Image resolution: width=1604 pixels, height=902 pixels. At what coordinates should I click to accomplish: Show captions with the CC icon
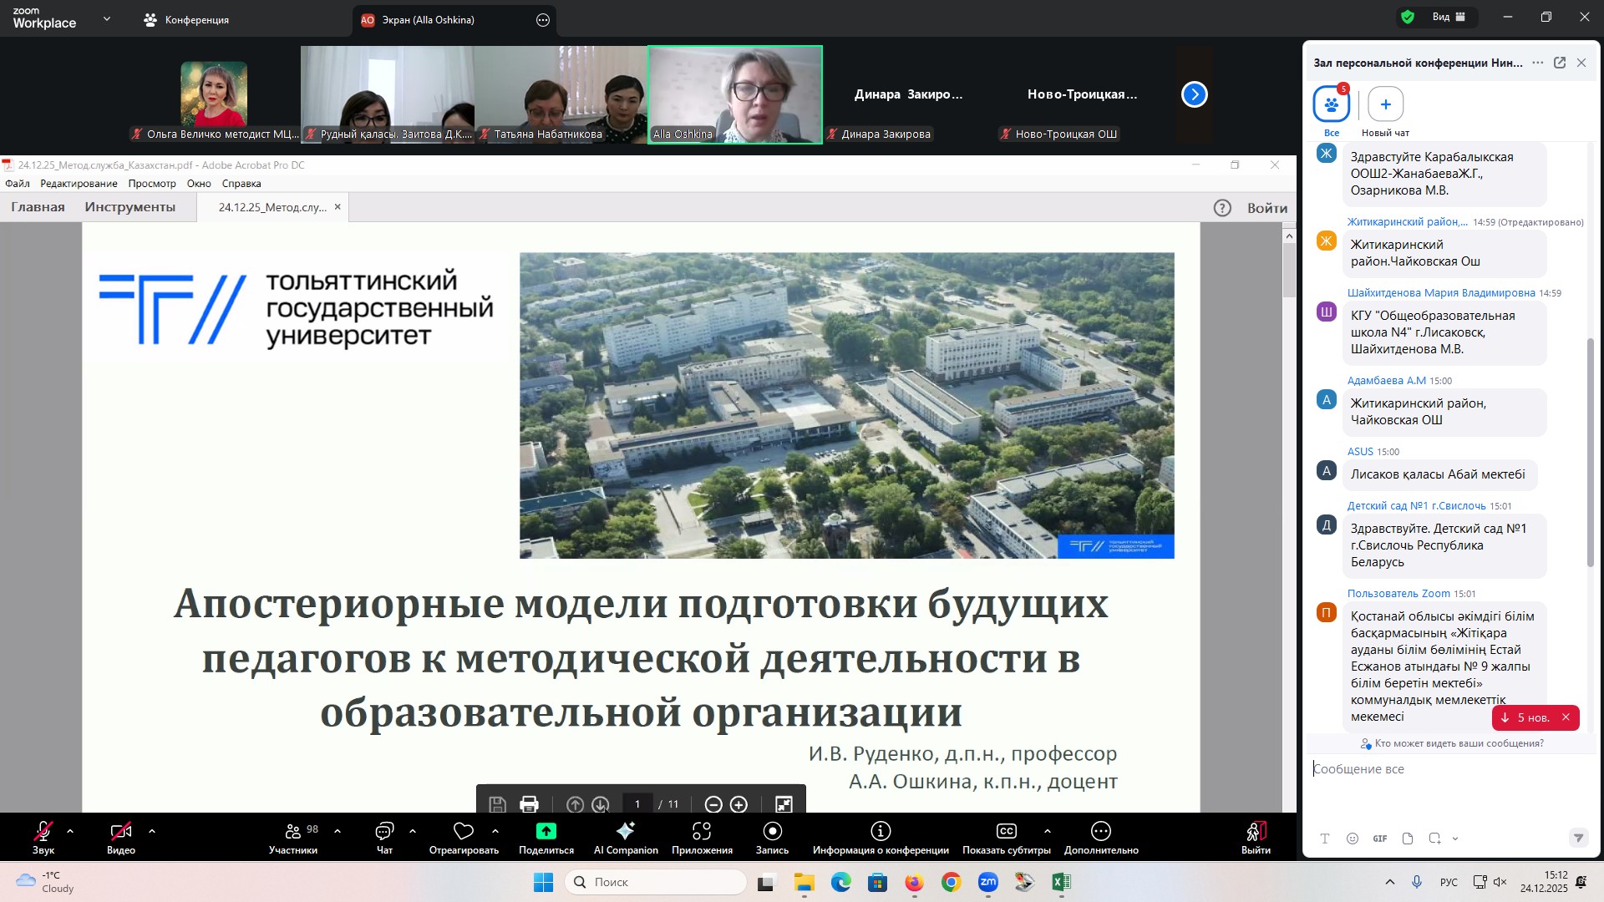[x=1006, y=831]
